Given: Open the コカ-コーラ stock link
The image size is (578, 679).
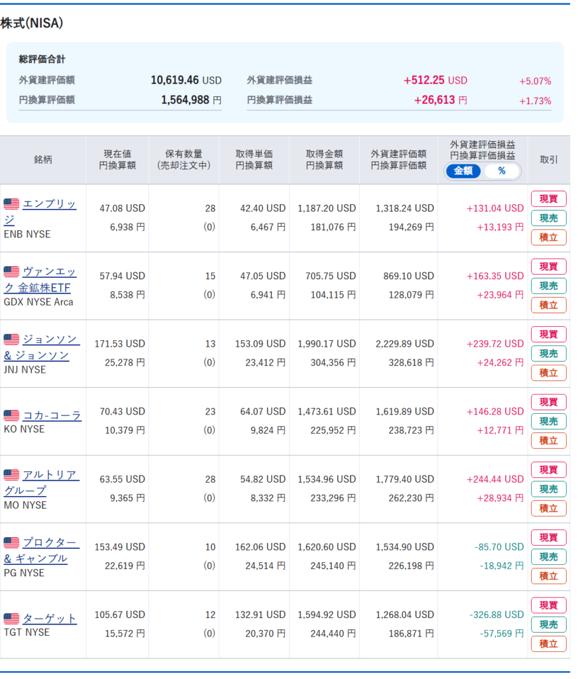Looking at the screenshot, I should [52, 415].
